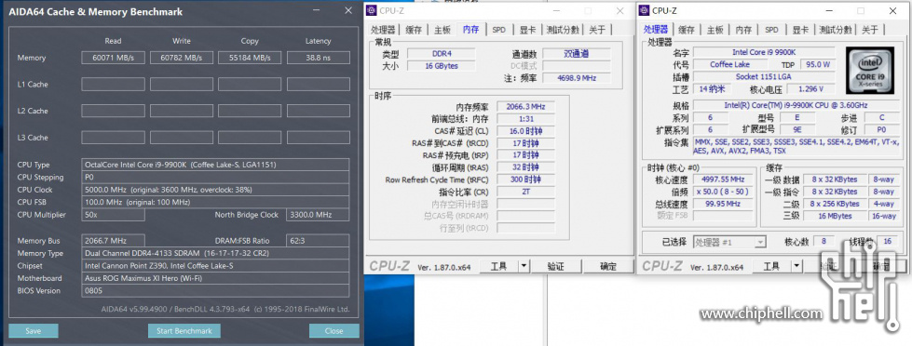This screenshot has height=346, width=912.
Task: Open 主板 tab in CPU-Z processor window
Action: click(x=715, y=30)
